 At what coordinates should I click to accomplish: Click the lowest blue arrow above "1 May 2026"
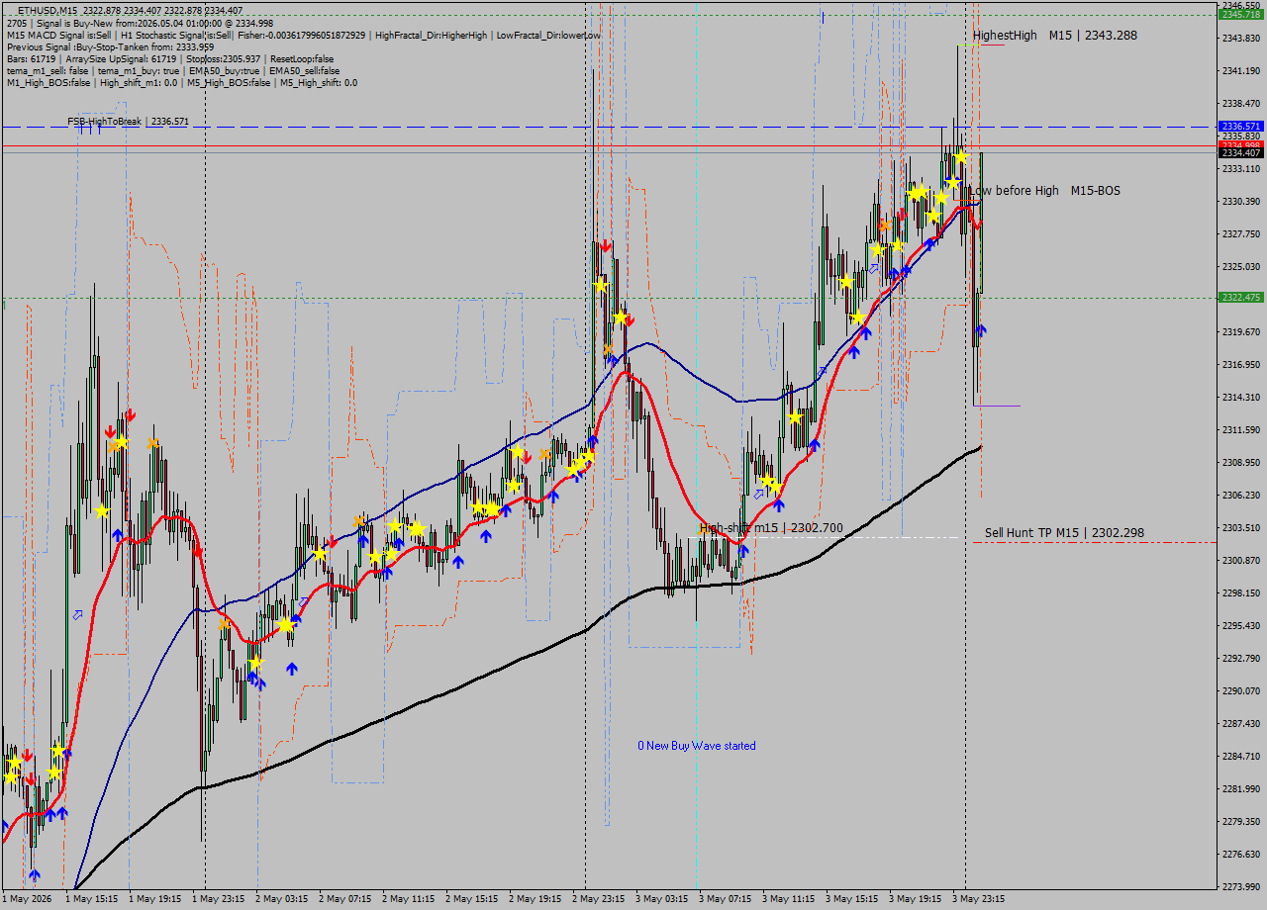35,874
